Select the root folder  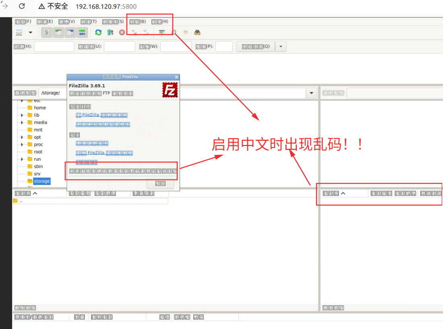pyautogui.click(x=38, y=152)
